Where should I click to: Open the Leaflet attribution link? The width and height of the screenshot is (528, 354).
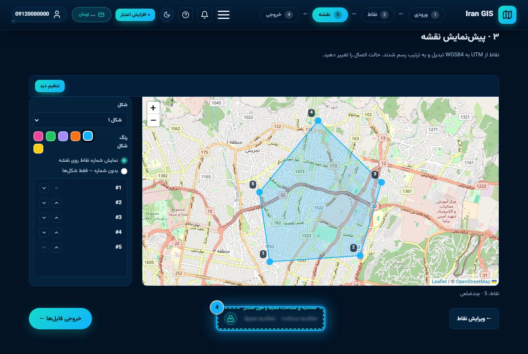point(439,282)
